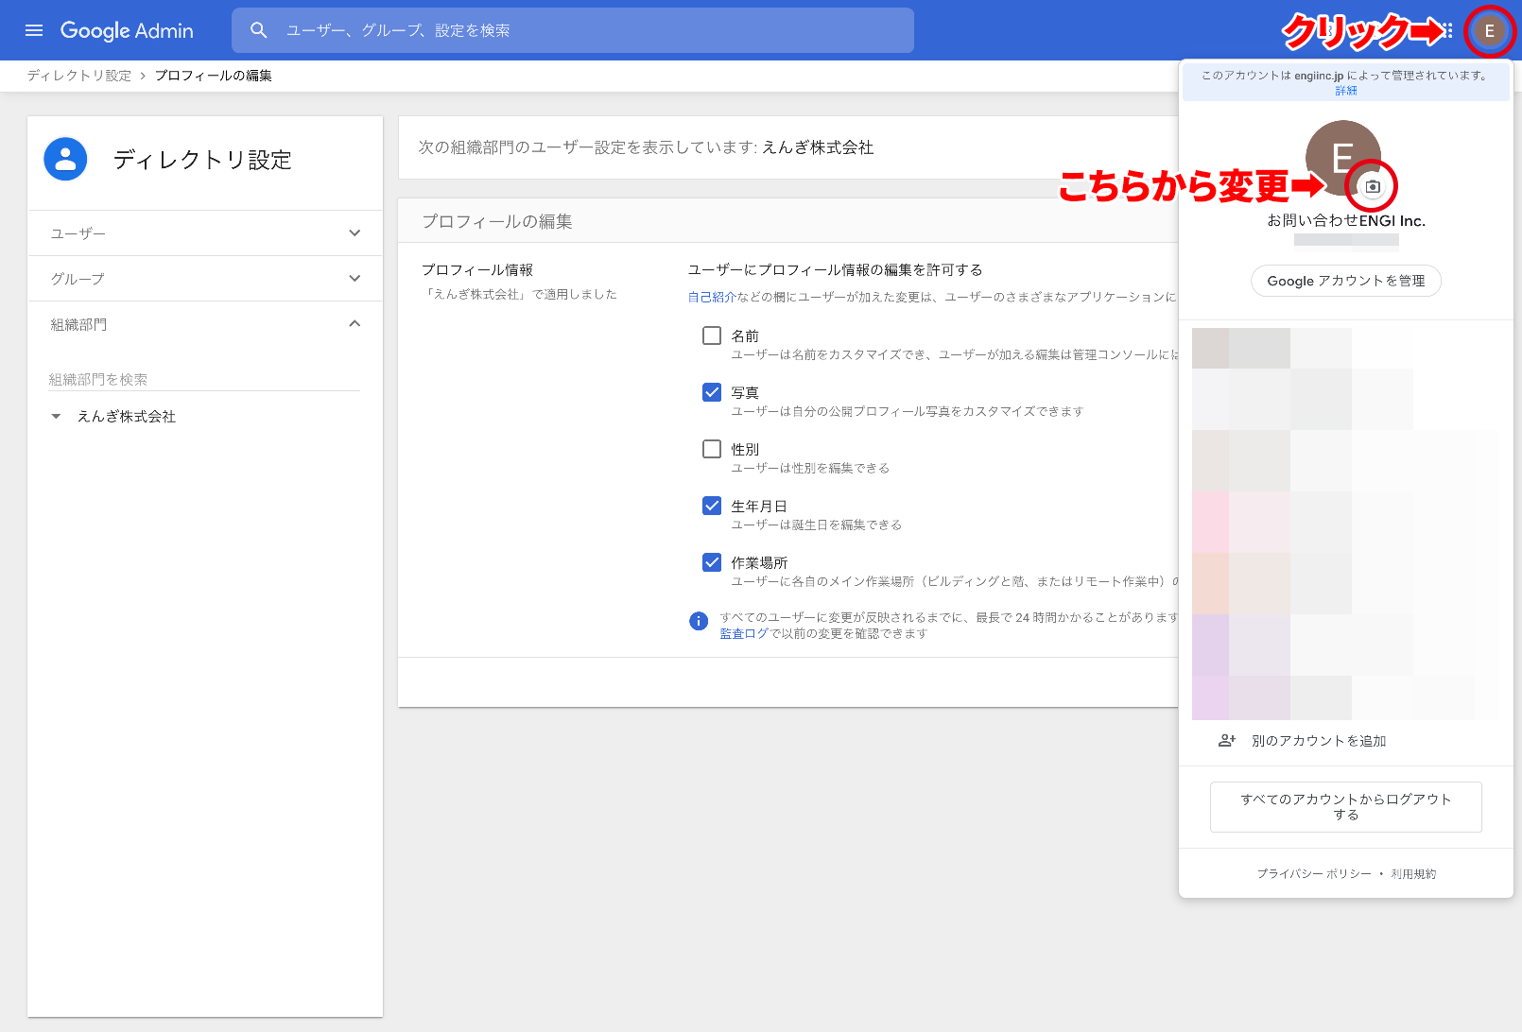Click the Google Admin logo

click(127, 30)
